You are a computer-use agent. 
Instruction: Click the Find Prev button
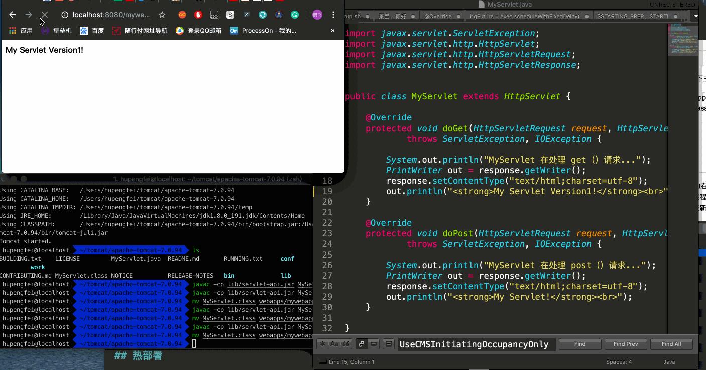tap(626, 344)
